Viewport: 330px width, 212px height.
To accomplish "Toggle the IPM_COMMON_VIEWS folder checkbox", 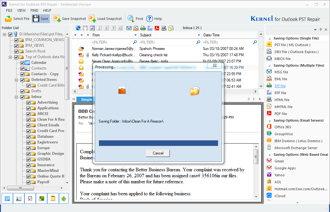I will 16,40.
